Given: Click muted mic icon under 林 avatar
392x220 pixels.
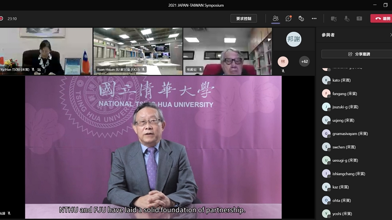Looking at the screenshot, I should coord(283,71).
